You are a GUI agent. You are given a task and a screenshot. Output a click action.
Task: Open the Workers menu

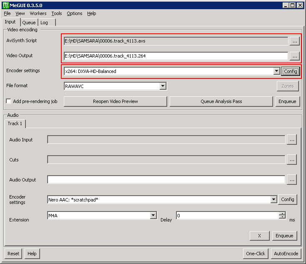(38, 13)
